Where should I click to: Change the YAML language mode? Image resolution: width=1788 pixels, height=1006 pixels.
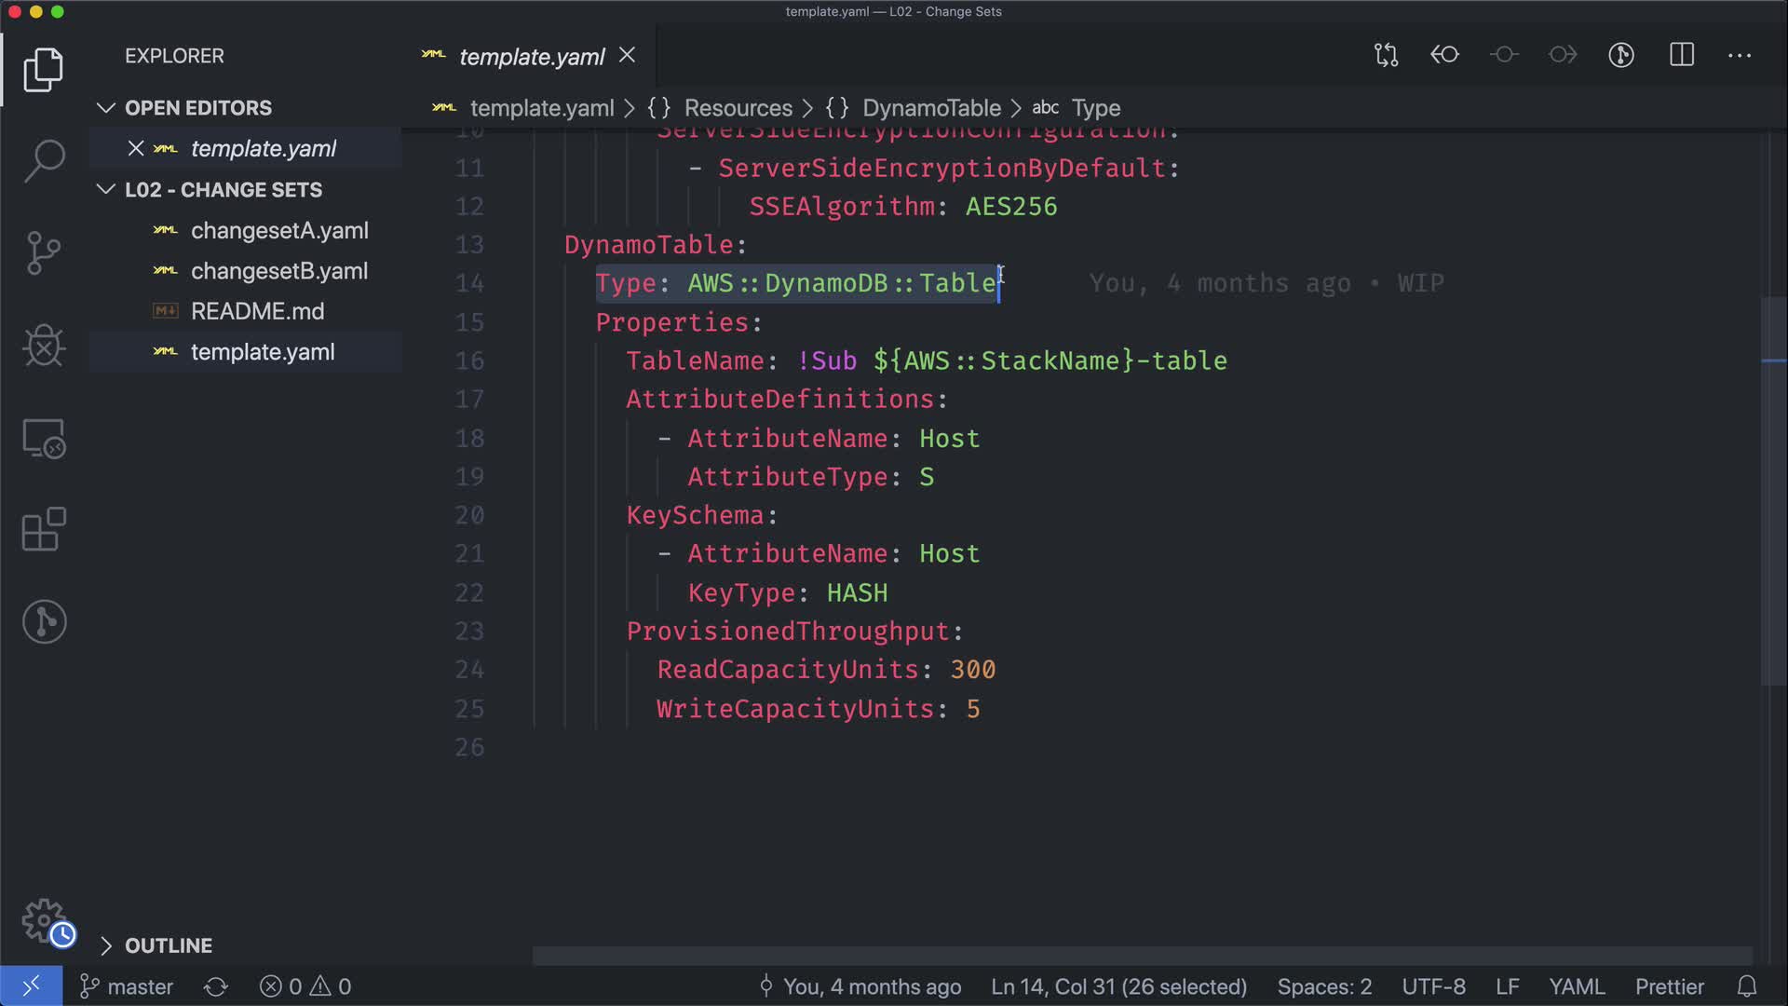point(1576,986)
